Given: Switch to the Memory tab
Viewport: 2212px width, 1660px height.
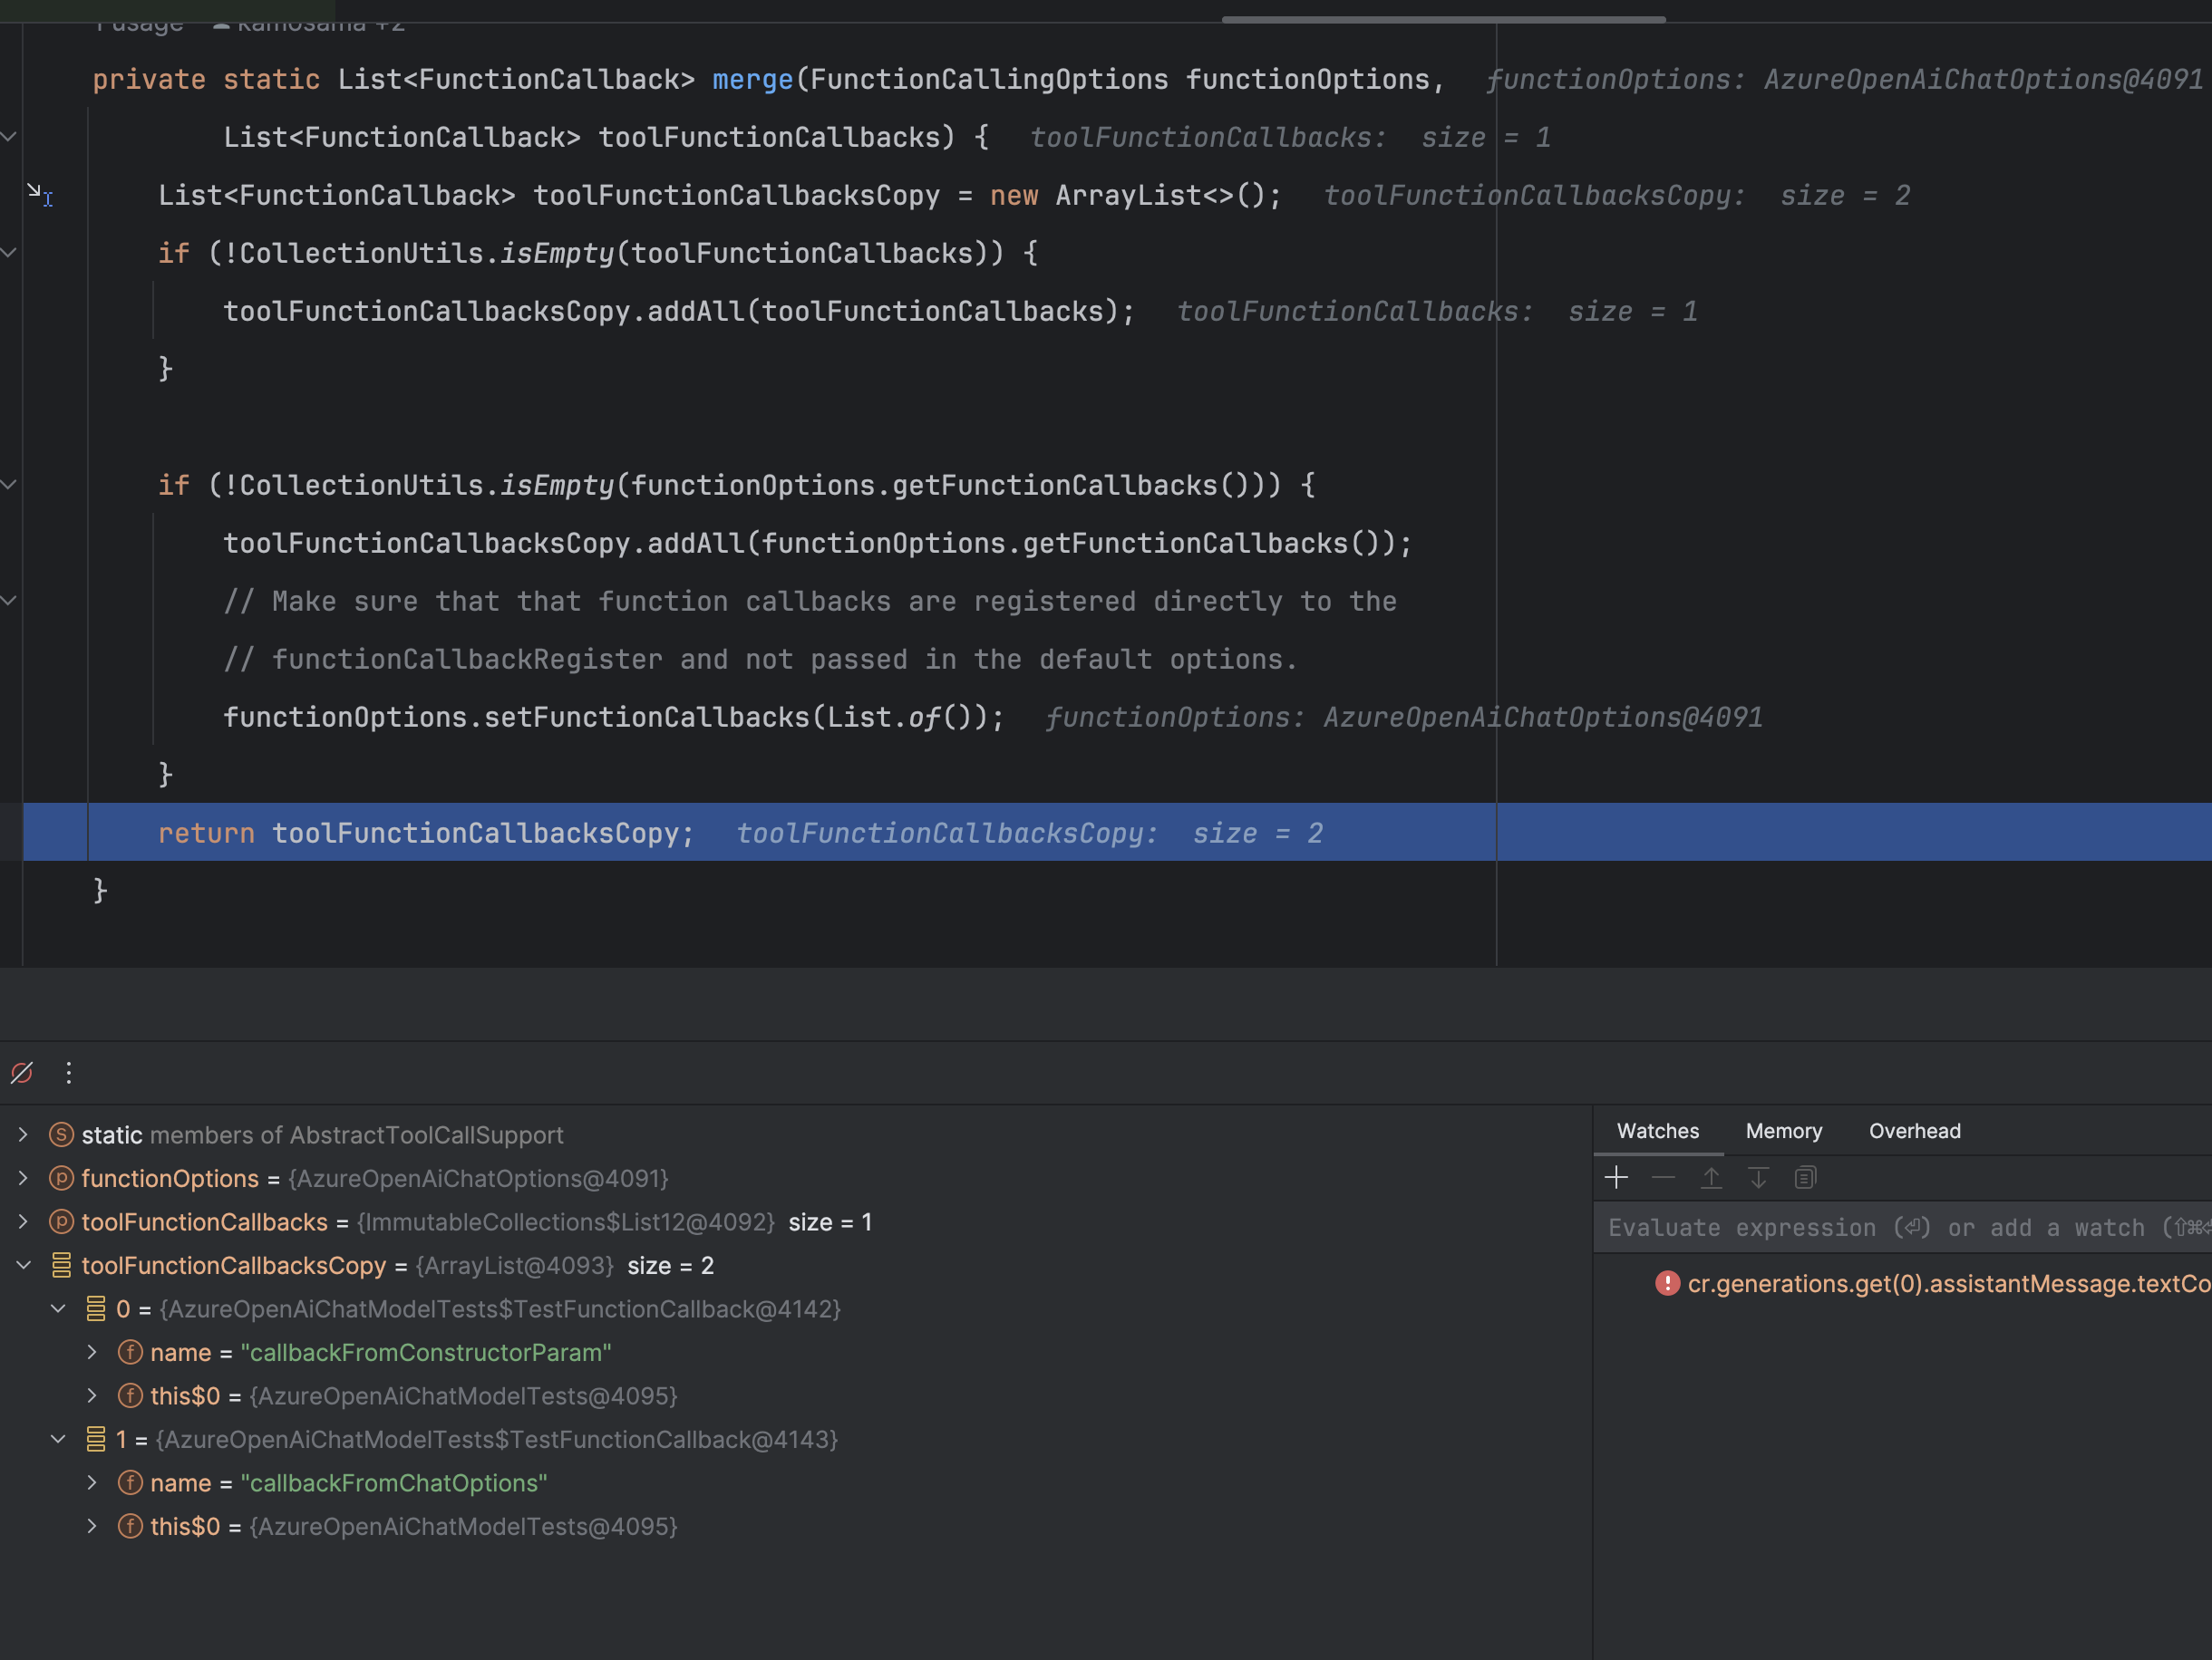Looking at the screenshot, I should click(x=1784, y=1130).
